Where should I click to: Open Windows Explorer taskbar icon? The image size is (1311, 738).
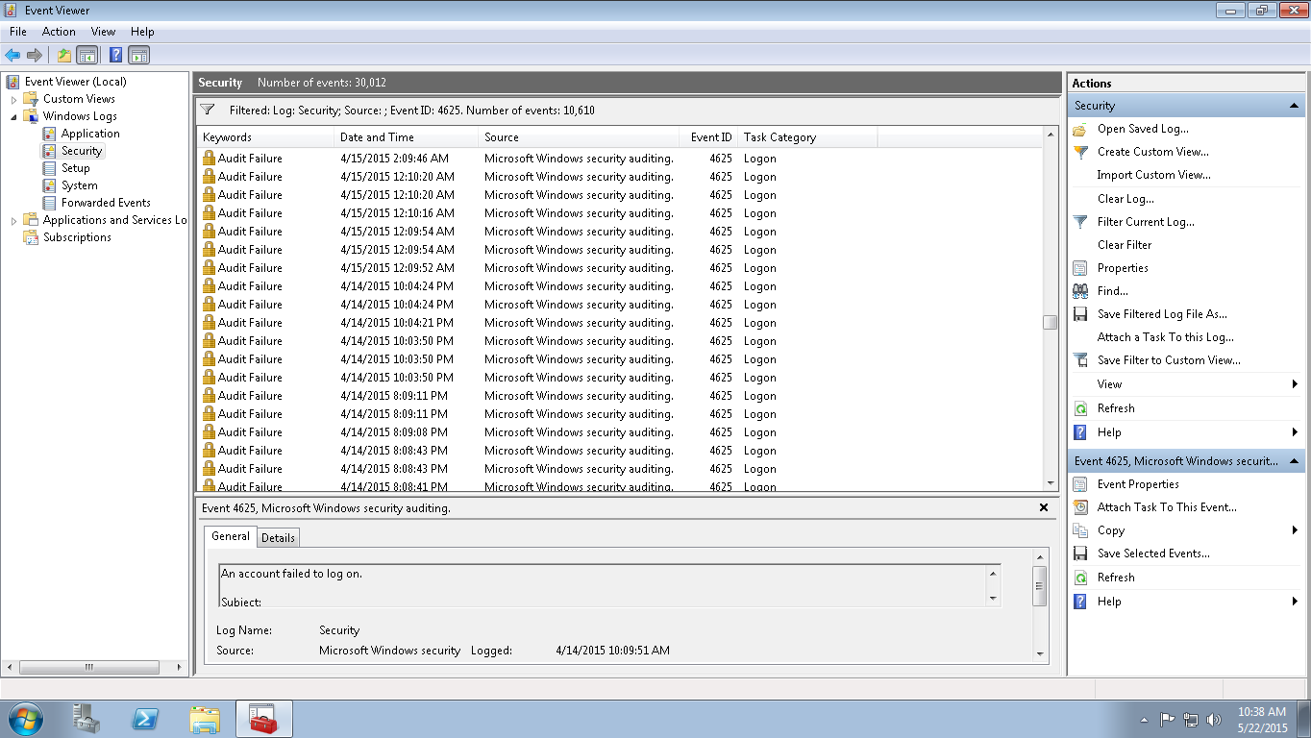[204, 719]
